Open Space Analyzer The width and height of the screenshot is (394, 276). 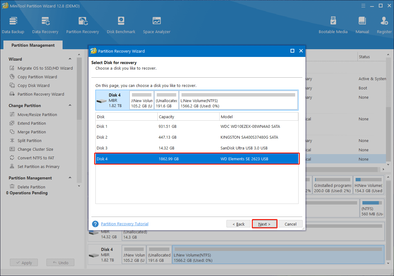(157, 25)
